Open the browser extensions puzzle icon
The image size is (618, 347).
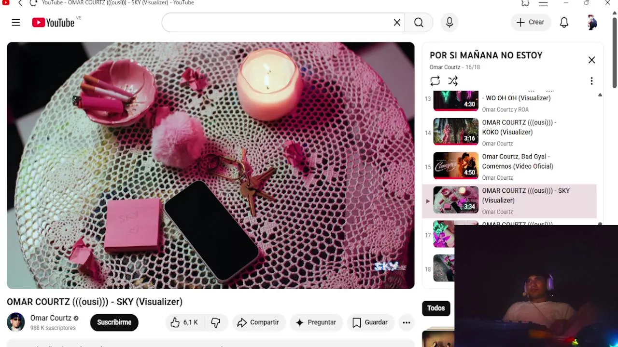(525, 3)
